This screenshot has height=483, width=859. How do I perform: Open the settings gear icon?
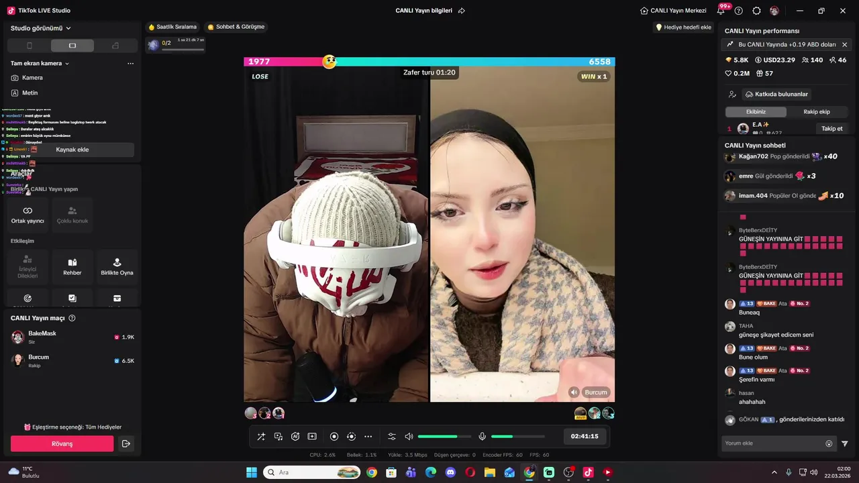pyautogui.click(x=756, y=11)
